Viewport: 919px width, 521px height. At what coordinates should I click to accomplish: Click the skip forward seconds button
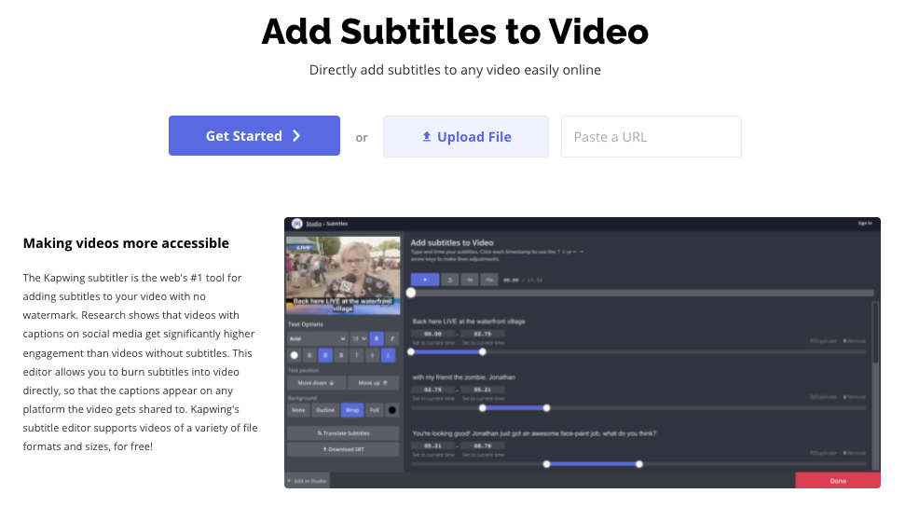coord(489,281)
